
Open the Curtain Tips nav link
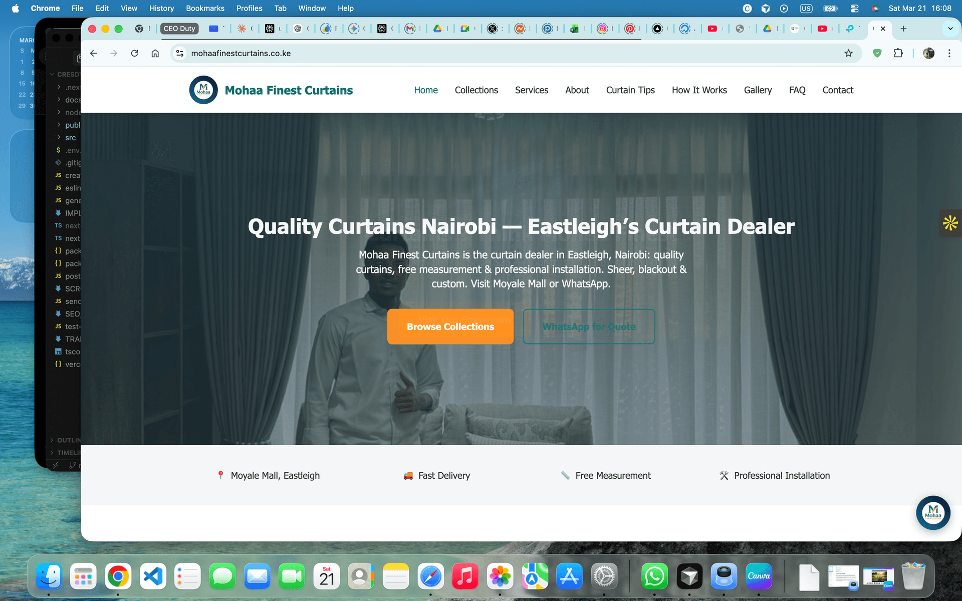(630, 90)
